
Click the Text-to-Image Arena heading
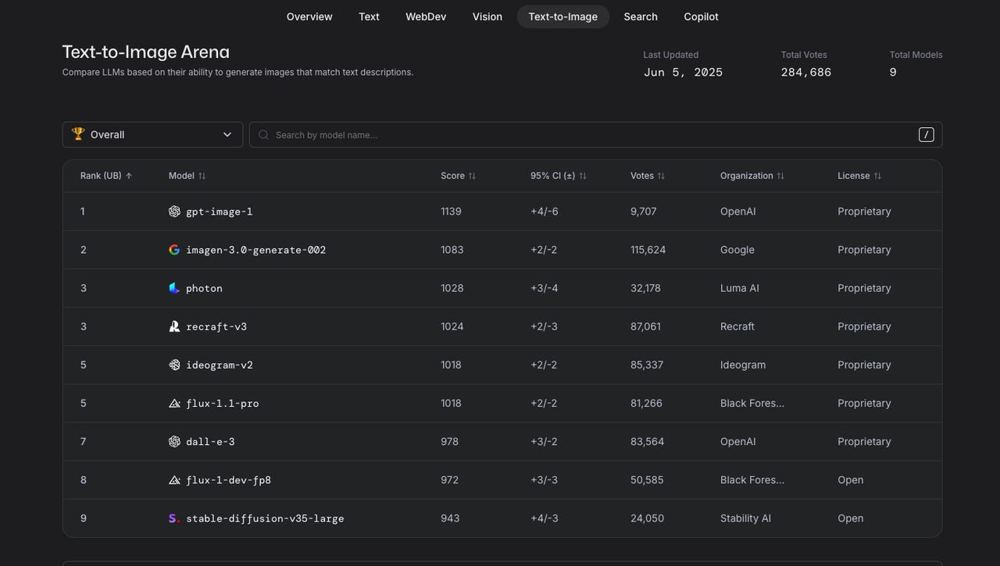point(146,52)
